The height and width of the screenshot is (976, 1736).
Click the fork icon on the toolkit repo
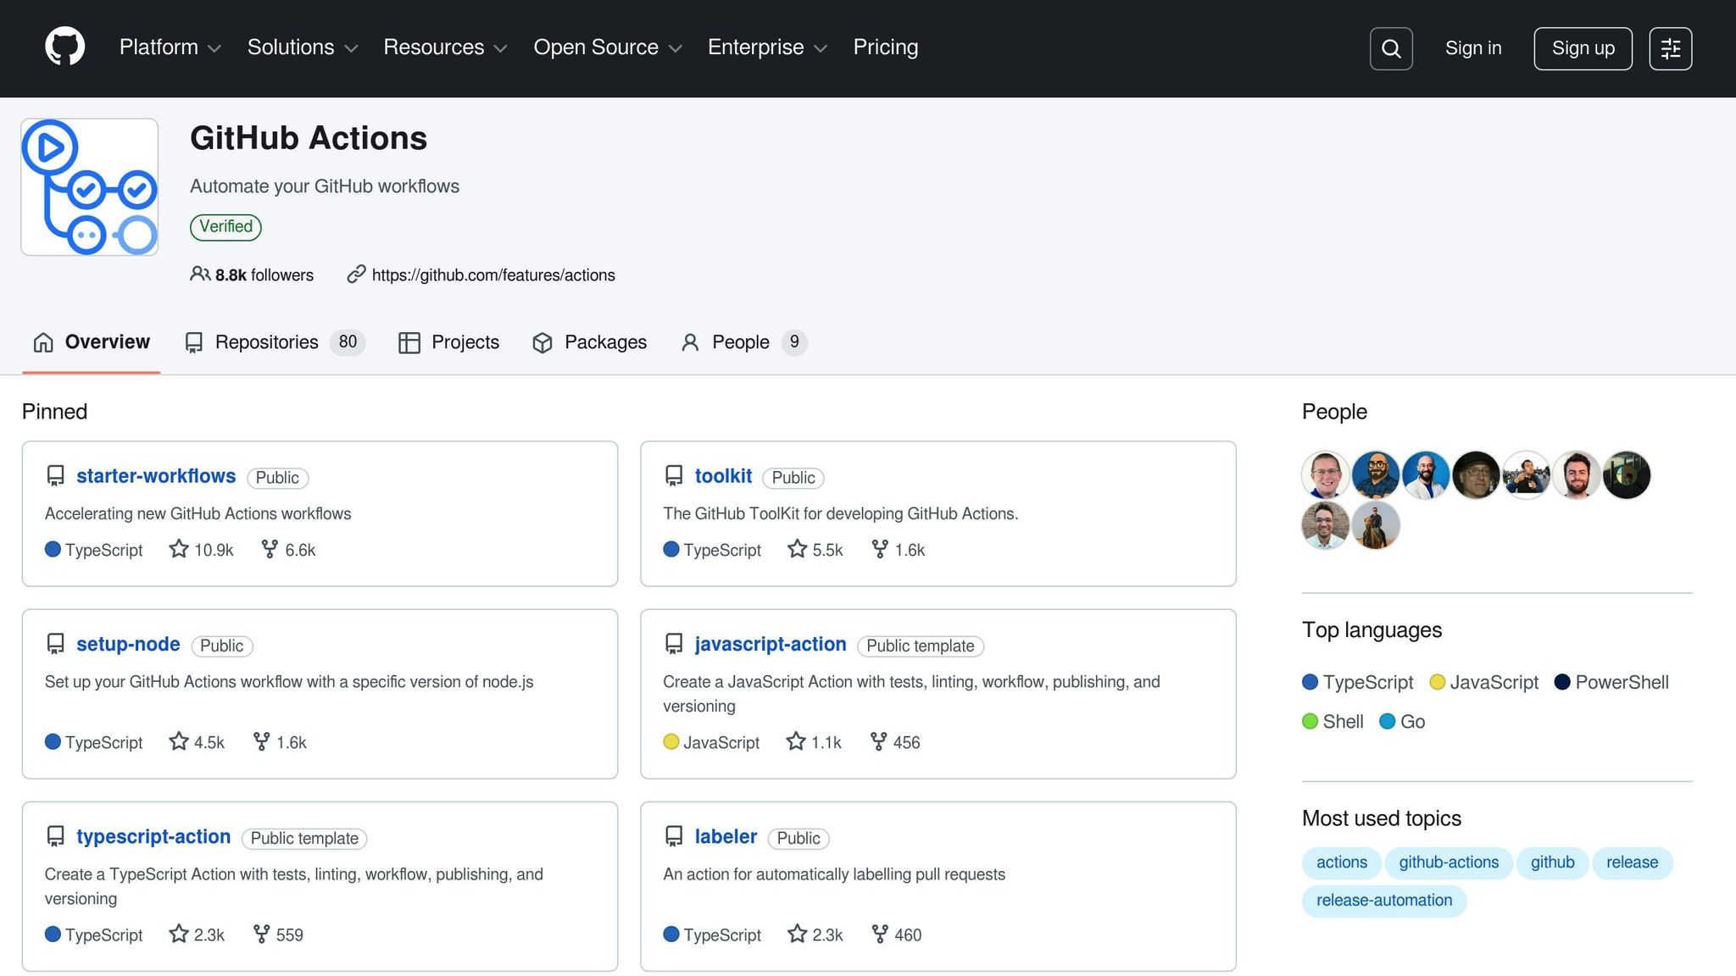coord(881,549)
